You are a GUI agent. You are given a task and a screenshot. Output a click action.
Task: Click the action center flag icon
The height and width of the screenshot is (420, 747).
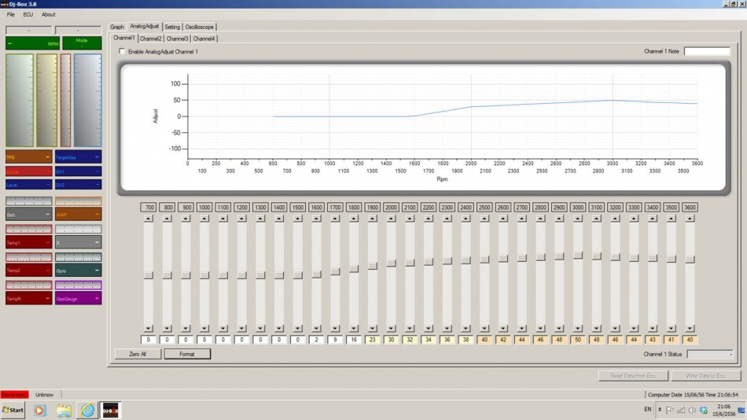[x=670, y=410]
